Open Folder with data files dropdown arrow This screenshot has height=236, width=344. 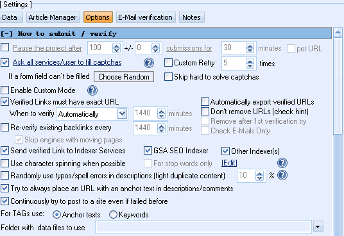[x=318, y=227]
